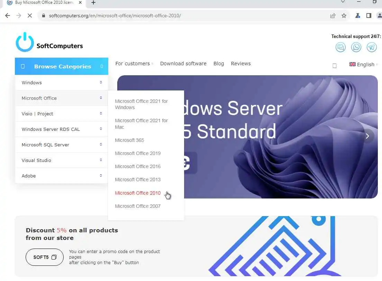Click the cart icon beside English

click(x=335, y=66)
